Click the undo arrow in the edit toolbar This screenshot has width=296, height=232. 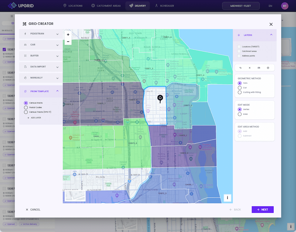point(240,68)
